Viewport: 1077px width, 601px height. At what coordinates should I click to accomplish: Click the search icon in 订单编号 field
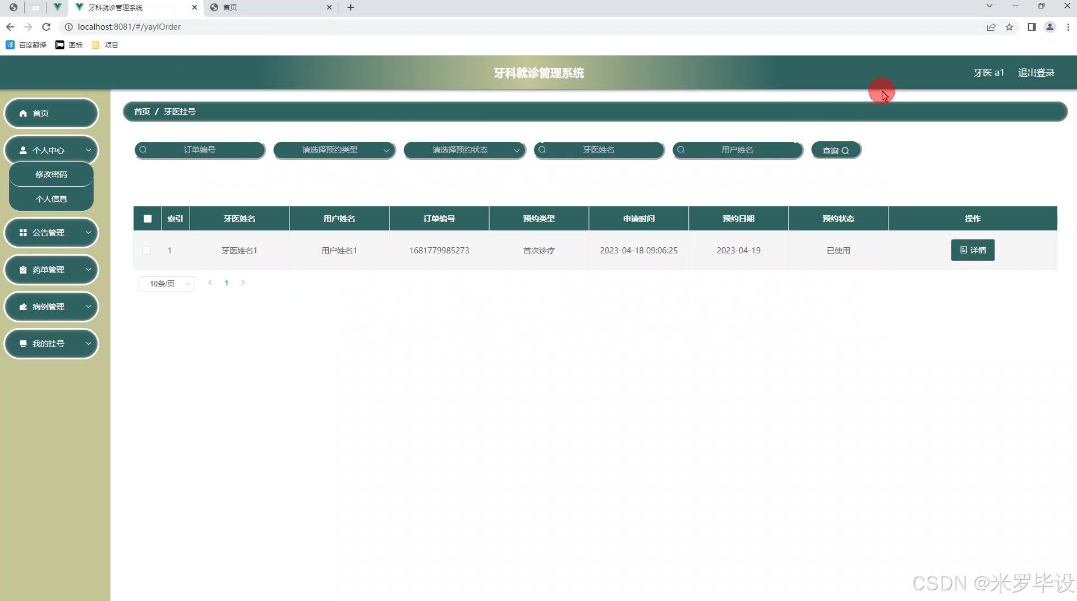(x=143, y=150)
